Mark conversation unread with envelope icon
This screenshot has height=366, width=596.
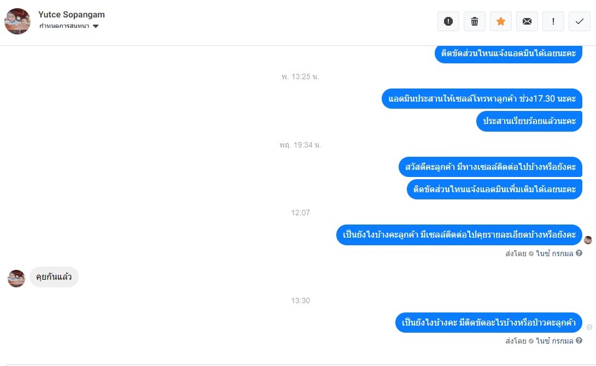[x=527, y=21]
